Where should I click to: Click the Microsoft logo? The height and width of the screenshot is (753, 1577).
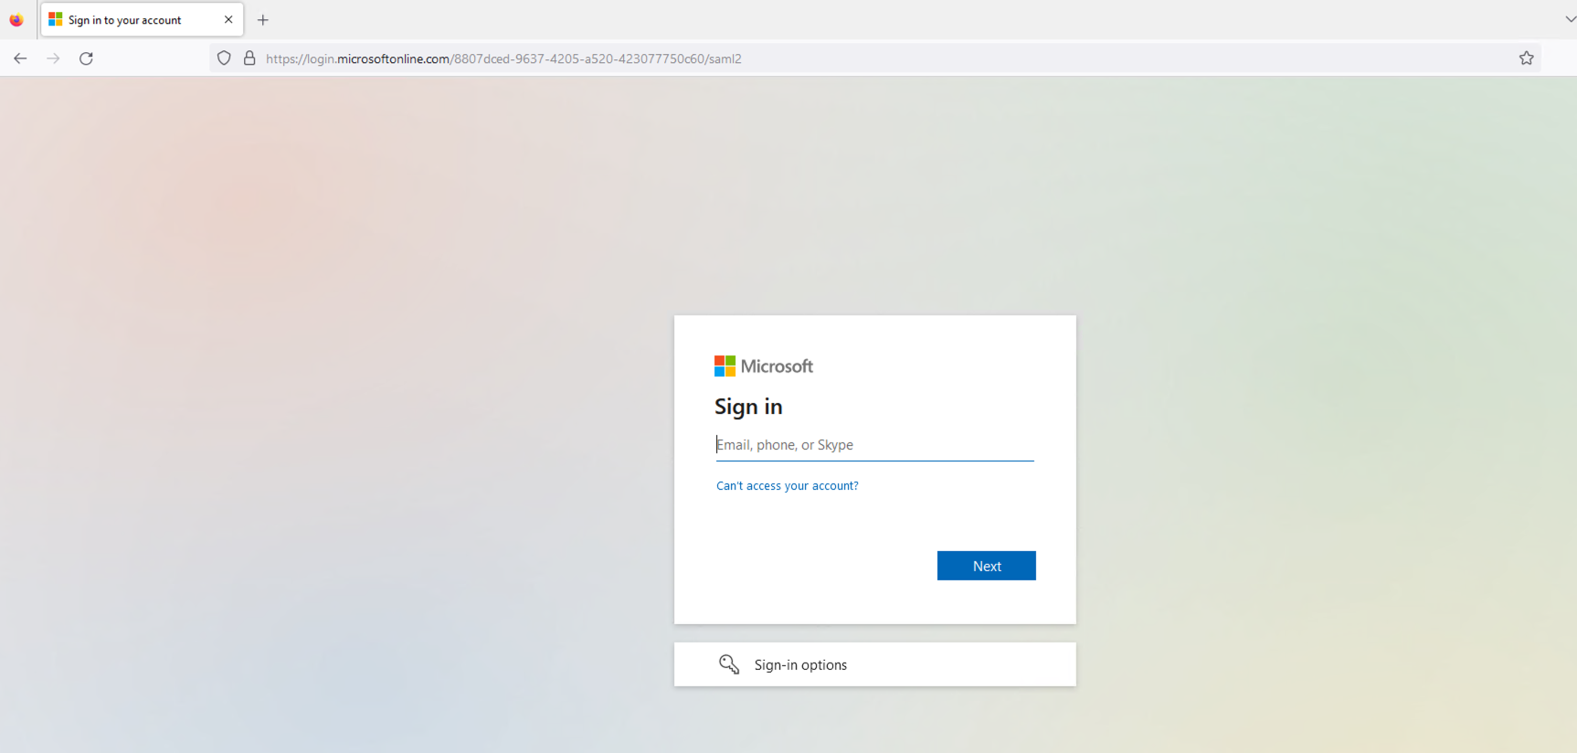click(763, 366)
